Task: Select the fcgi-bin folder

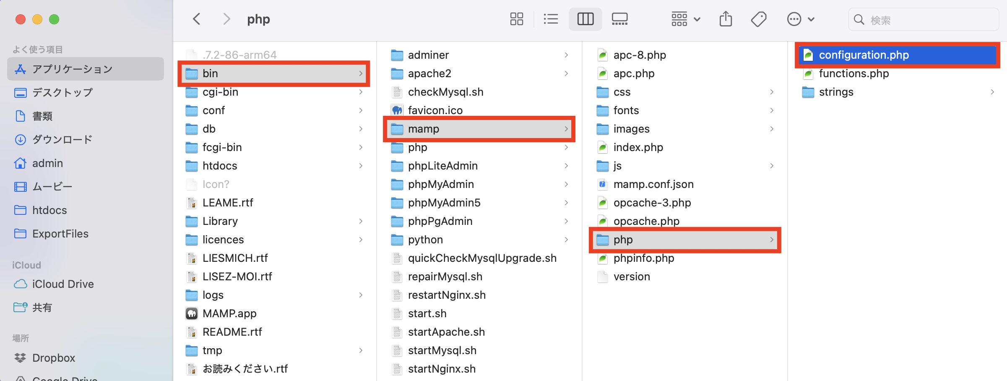Action: (x=274, y=147)
